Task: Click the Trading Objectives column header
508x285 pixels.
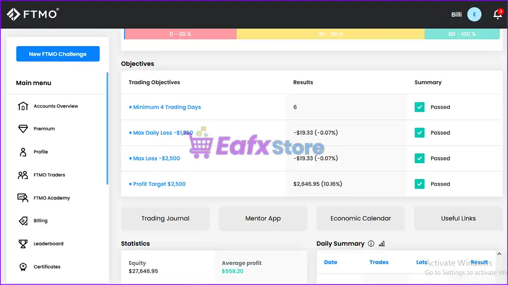Action: point(154,82)
